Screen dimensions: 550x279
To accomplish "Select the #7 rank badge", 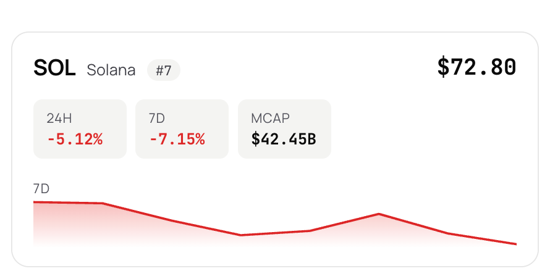I will pos(164,70).
